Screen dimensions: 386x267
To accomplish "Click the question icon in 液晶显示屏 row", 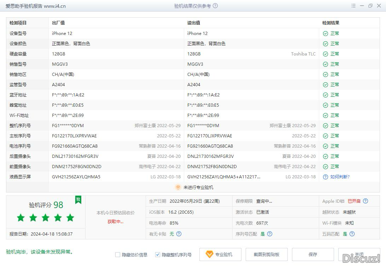I will (x=326, y=177).
